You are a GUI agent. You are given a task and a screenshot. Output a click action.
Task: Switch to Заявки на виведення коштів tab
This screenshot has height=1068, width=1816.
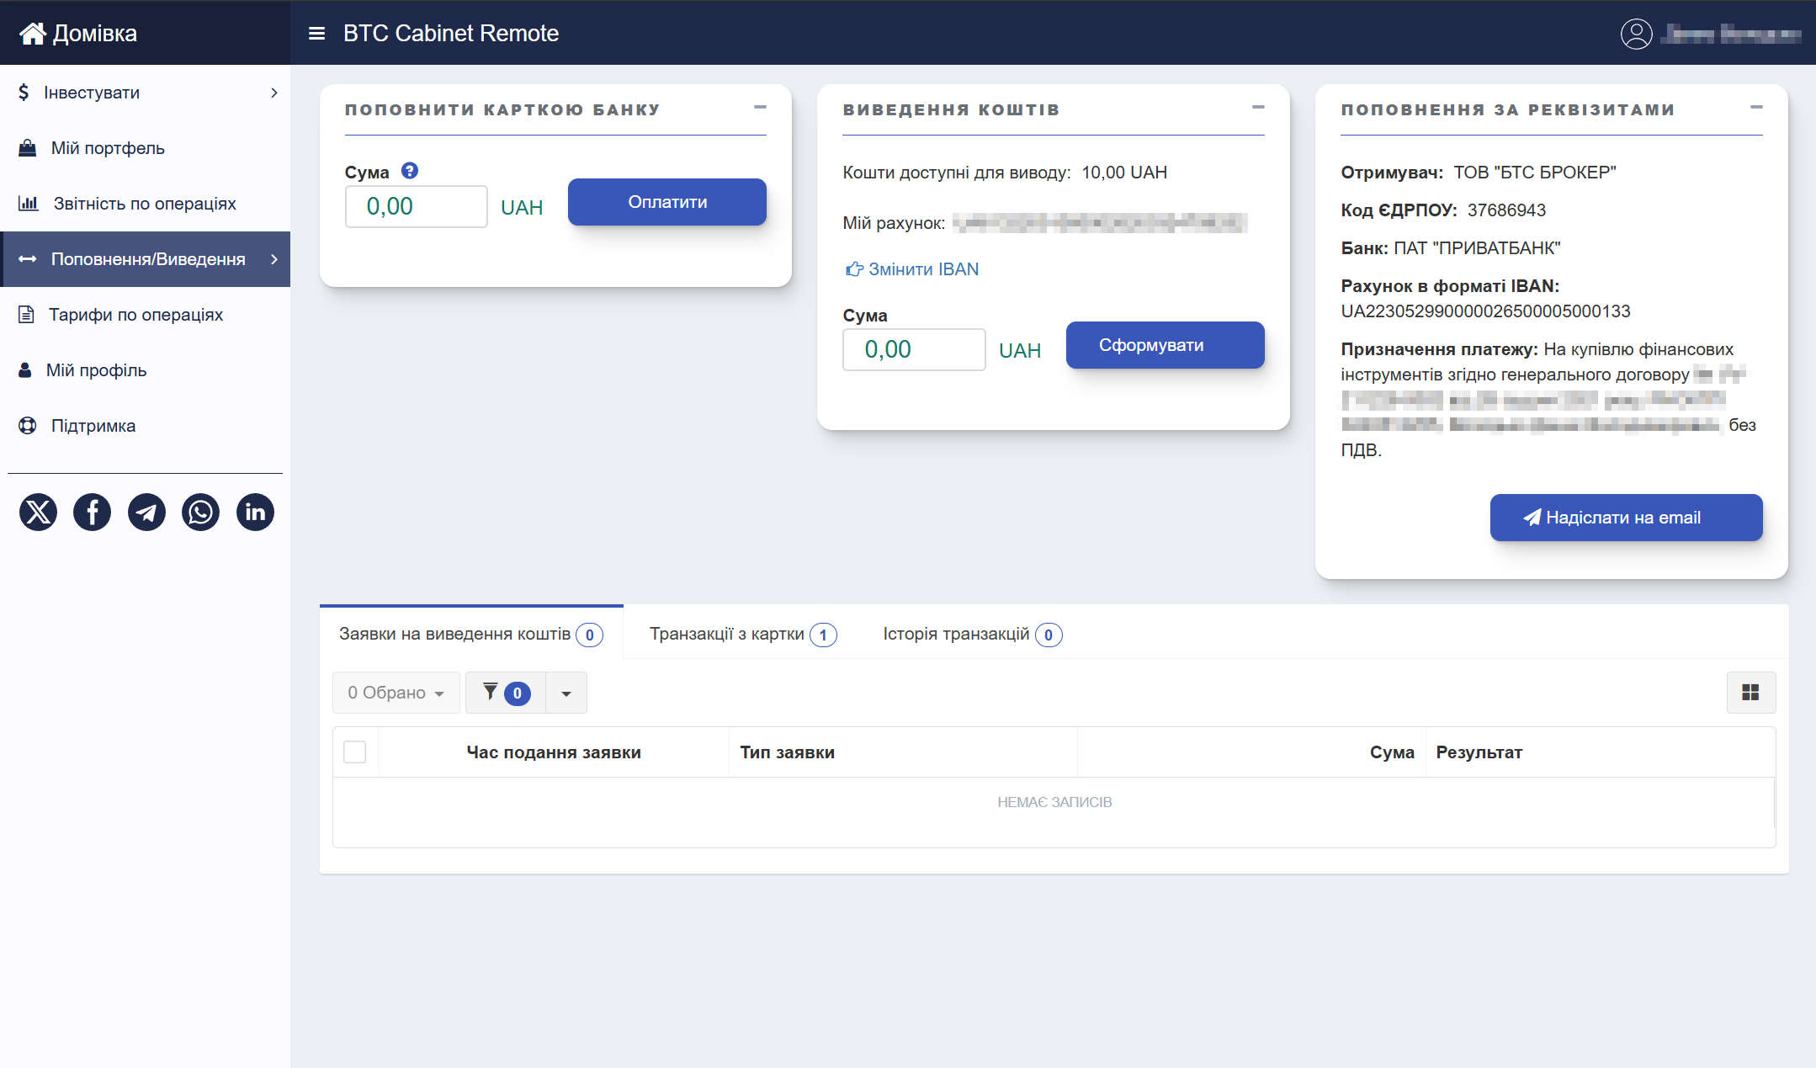click(x=471, y=634)
